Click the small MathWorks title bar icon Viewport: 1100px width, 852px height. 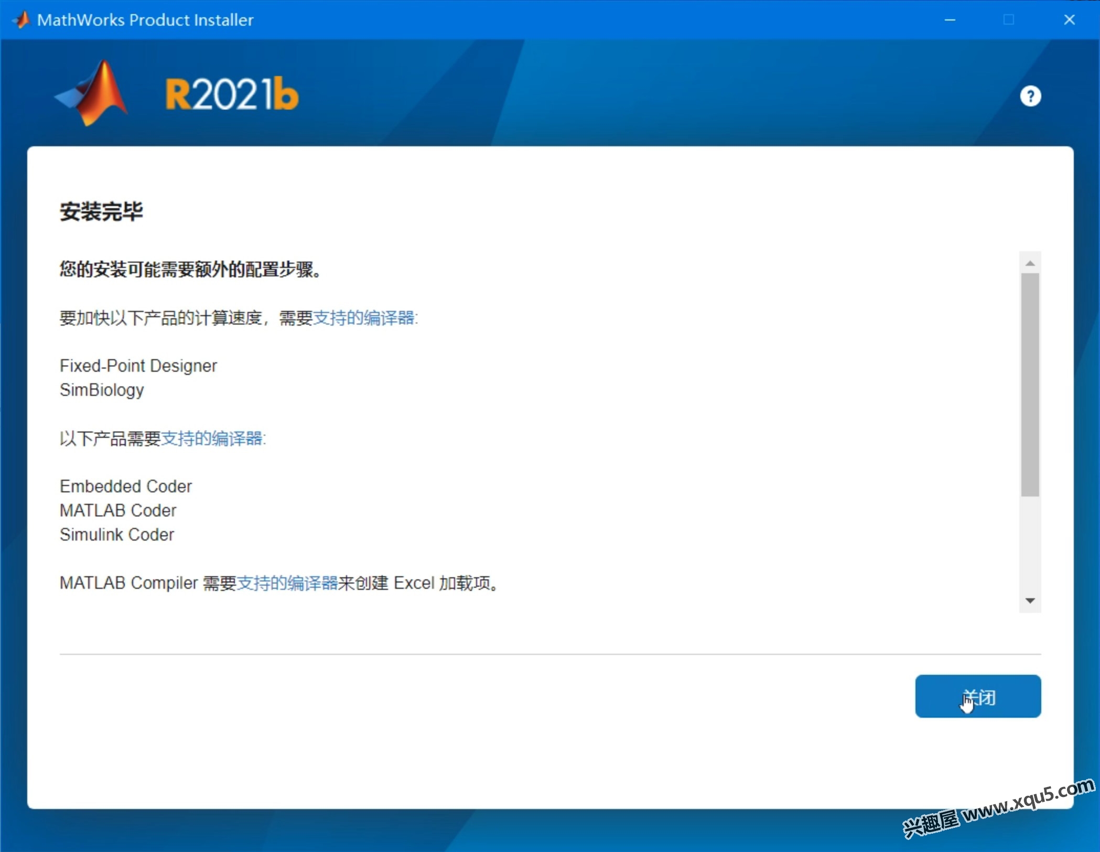pyautogui.click(x=21, y=20)
